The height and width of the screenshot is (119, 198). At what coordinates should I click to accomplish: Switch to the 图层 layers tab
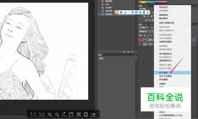[x=140, y=24]
